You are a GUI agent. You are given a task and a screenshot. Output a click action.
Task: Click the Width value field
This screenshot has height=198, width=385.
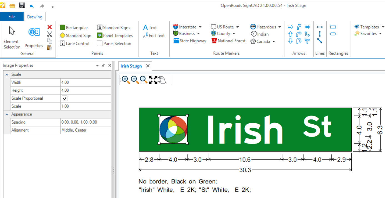pos(86,82)
